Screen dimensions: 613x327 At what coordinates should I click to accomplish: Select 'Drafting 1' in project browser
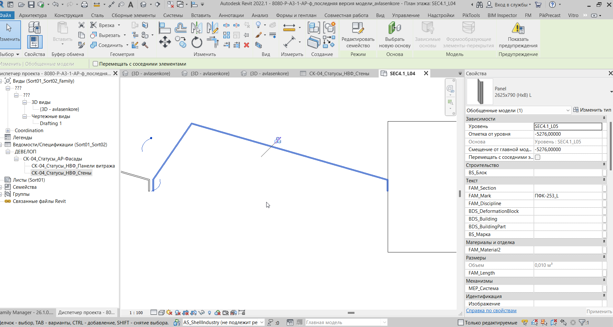tap(51, 123)
